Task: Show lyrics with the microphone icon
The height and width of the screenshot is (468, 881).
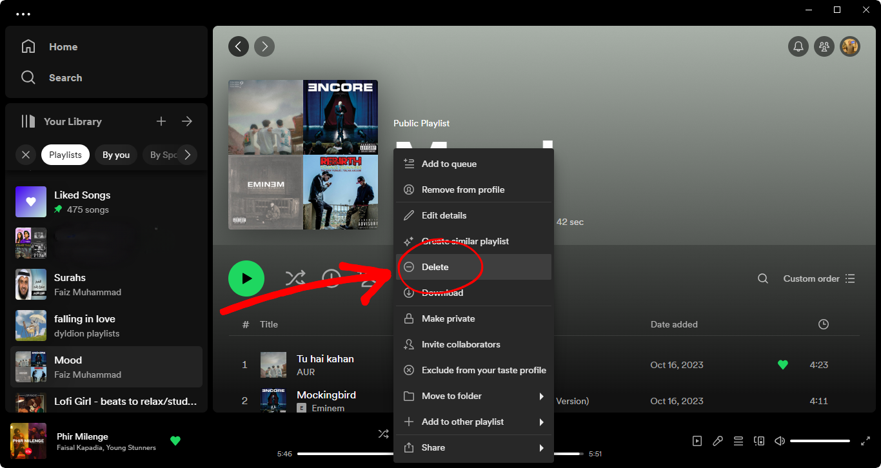Action: tap(718, 441)
